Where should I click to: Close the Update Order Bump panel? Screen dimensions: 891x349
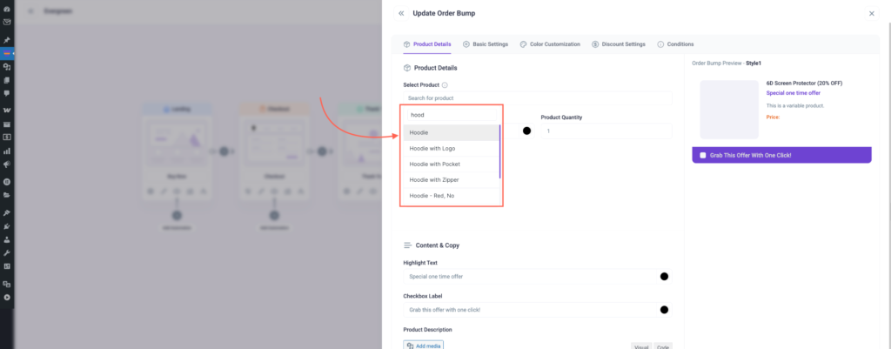click(871, 13)
